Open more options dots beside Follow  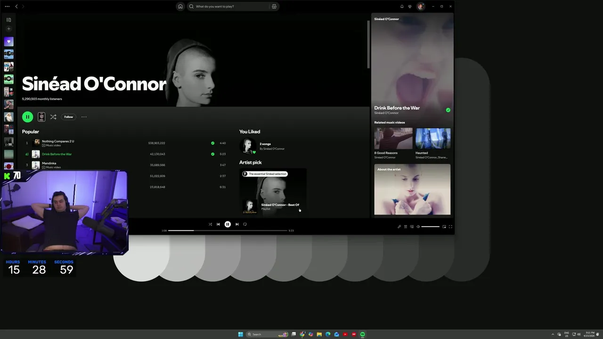(x=84, y=117)
